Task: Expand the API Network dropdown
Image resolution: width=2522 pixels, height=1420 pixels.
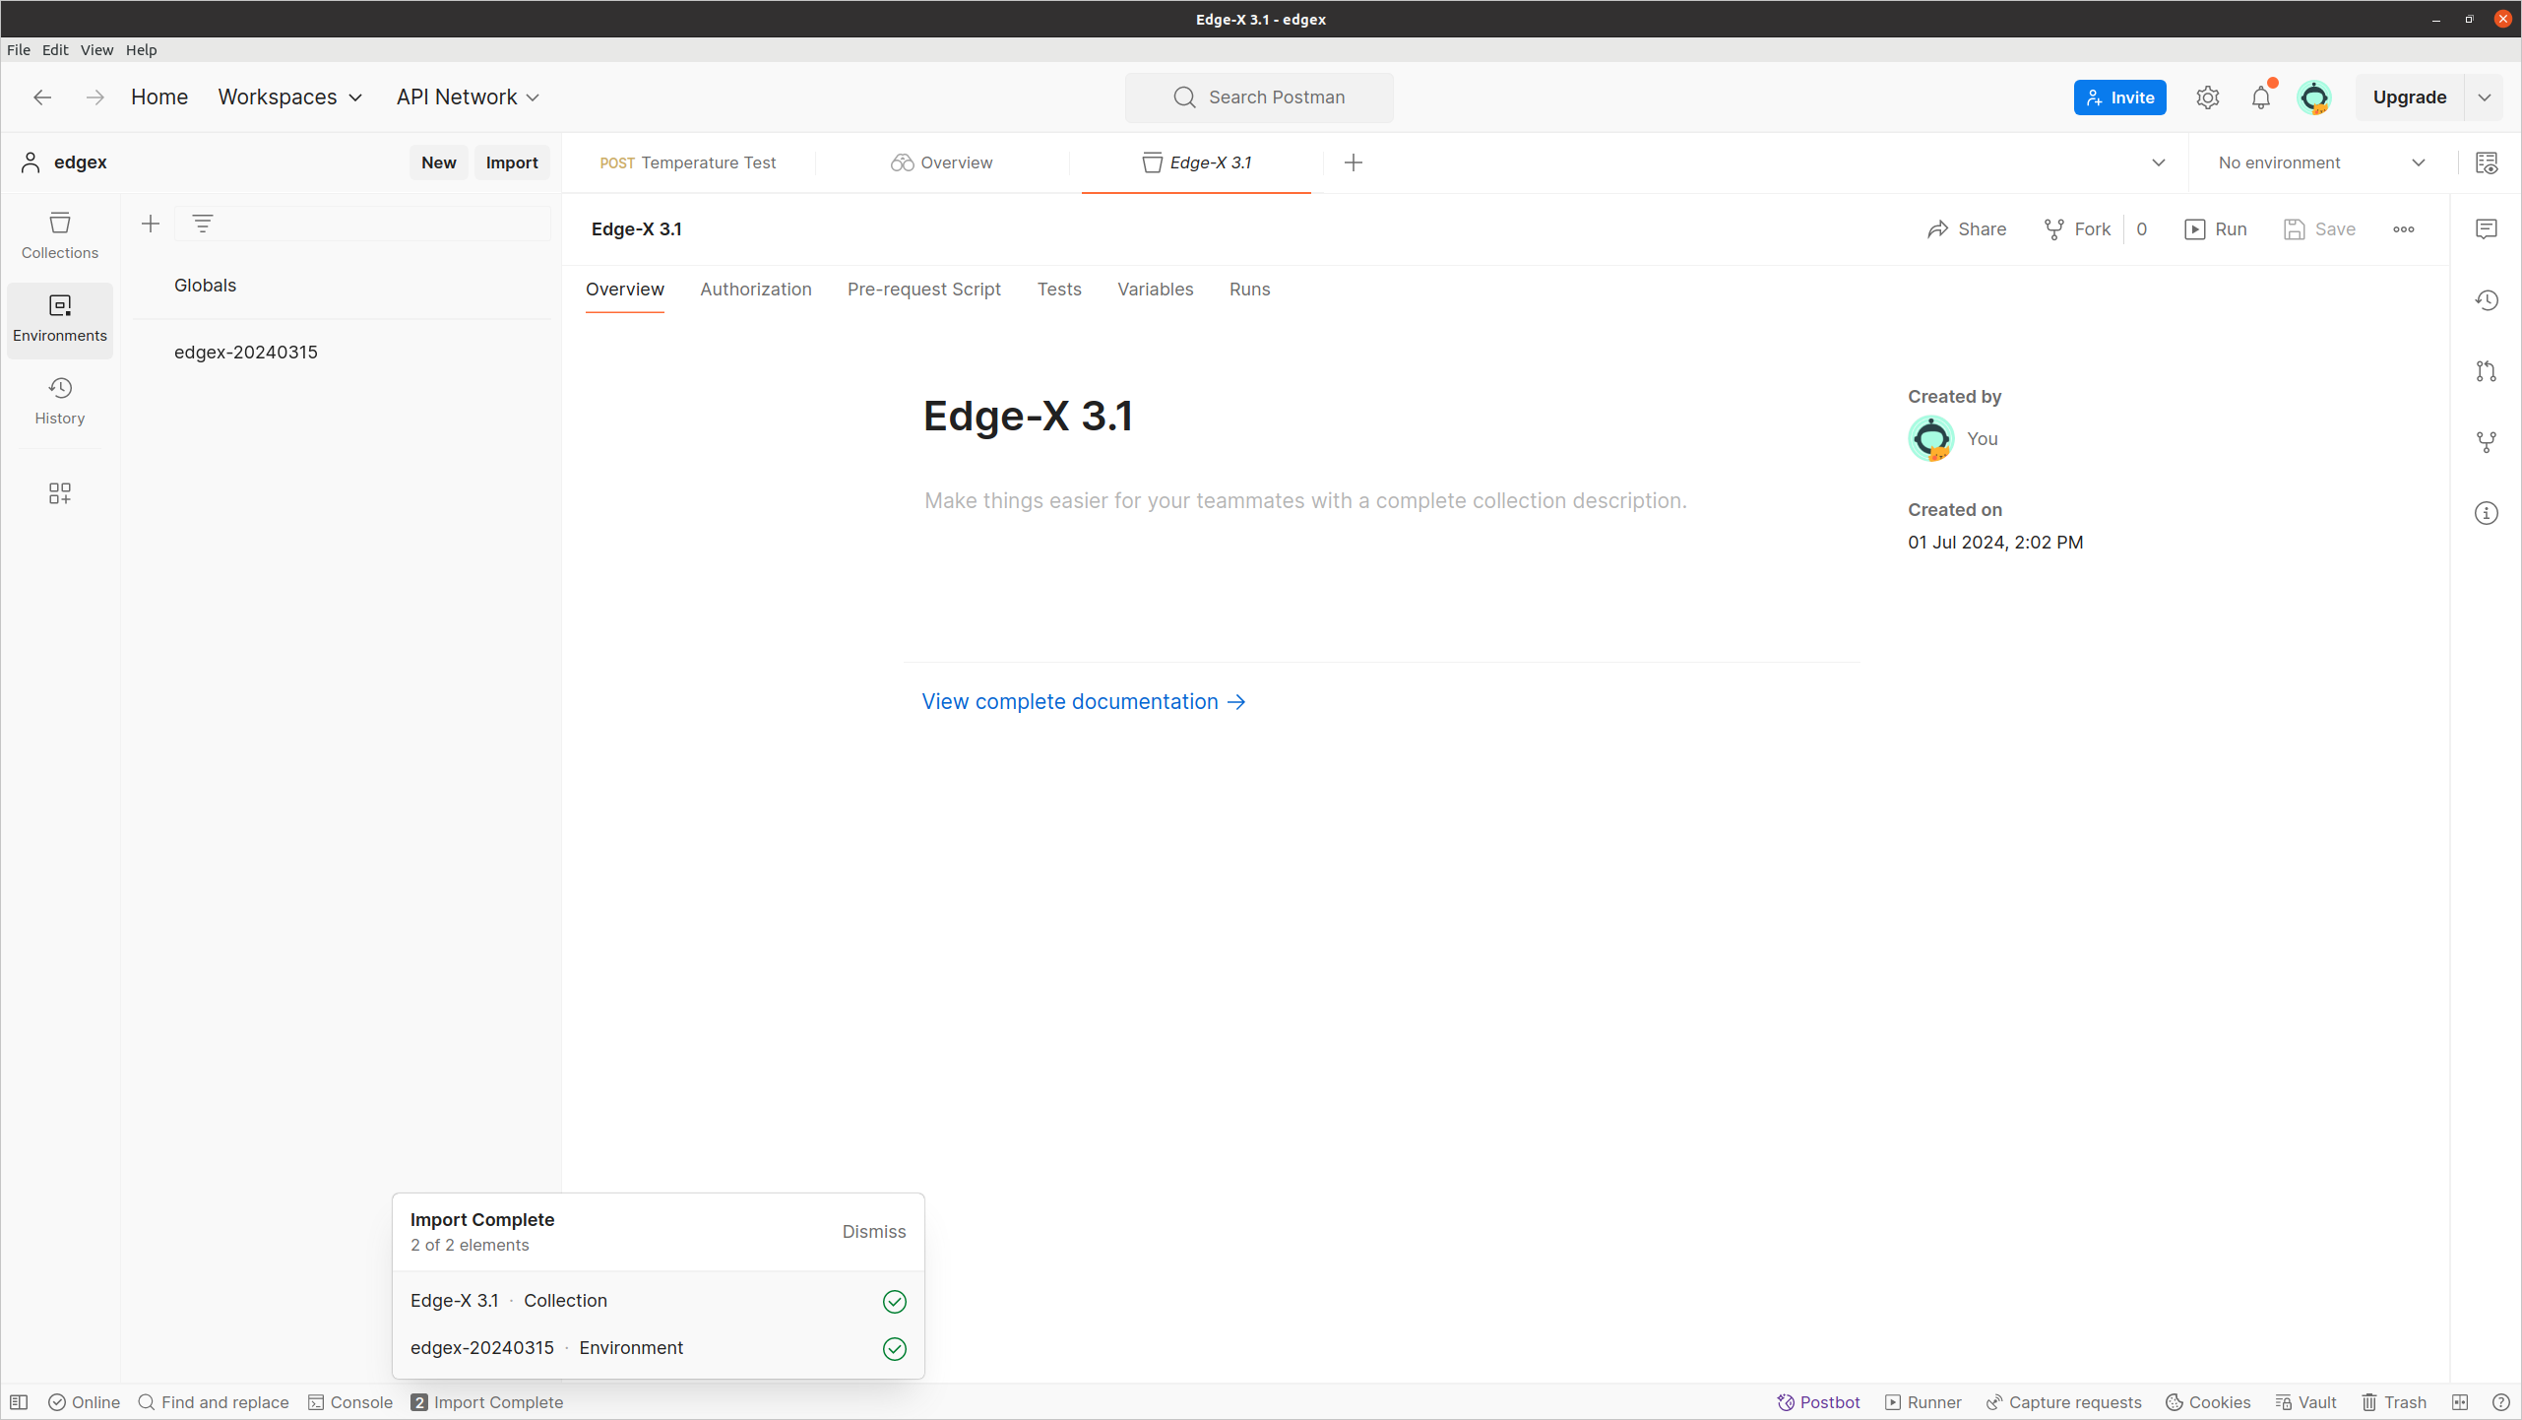Action: [468, 97]
